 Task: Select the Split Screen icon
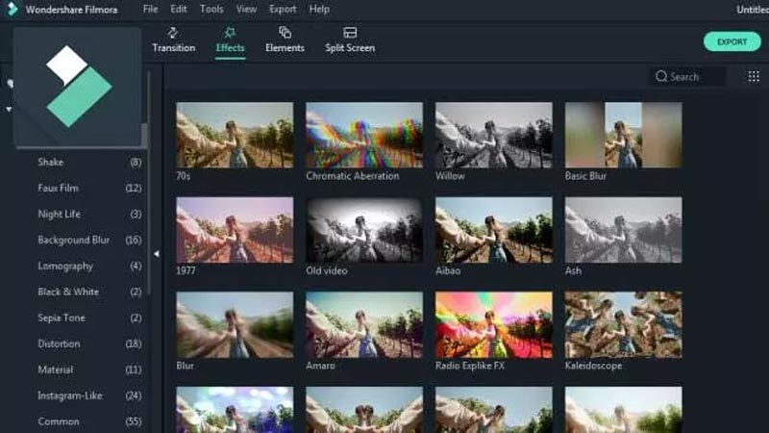point(350,33)
